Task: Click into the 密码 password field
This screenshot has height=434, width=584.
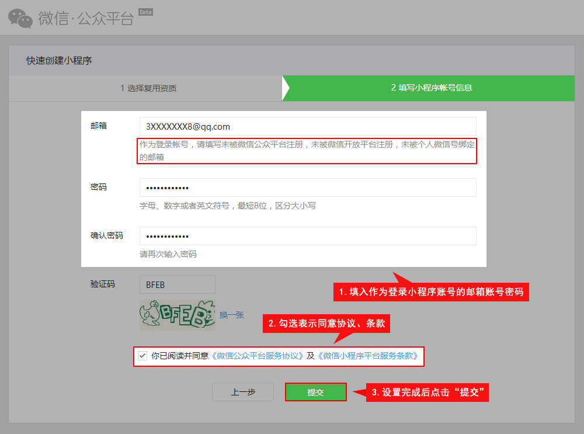Action: (308, 188)
